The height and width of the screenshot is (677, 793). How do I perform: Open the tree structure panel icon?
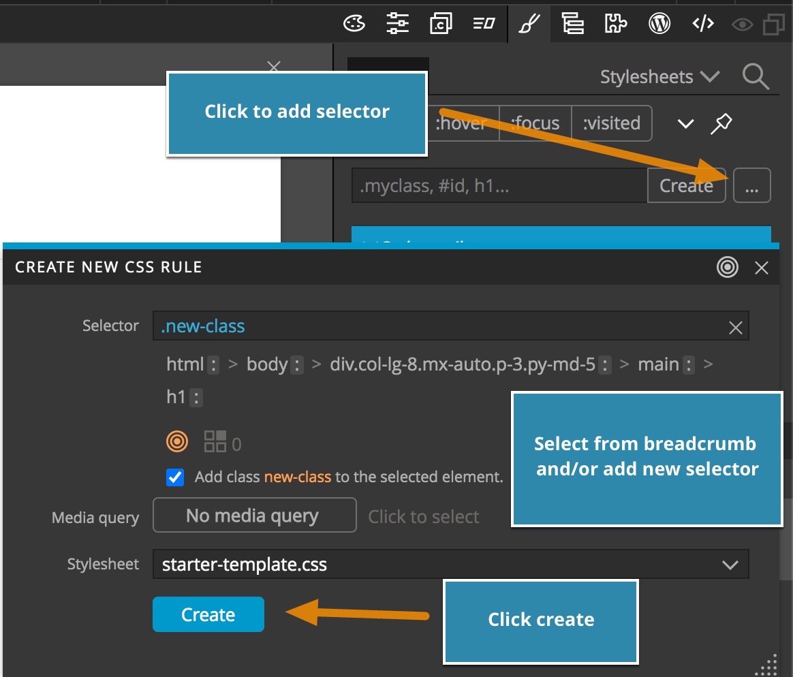[x=572, y=23]
